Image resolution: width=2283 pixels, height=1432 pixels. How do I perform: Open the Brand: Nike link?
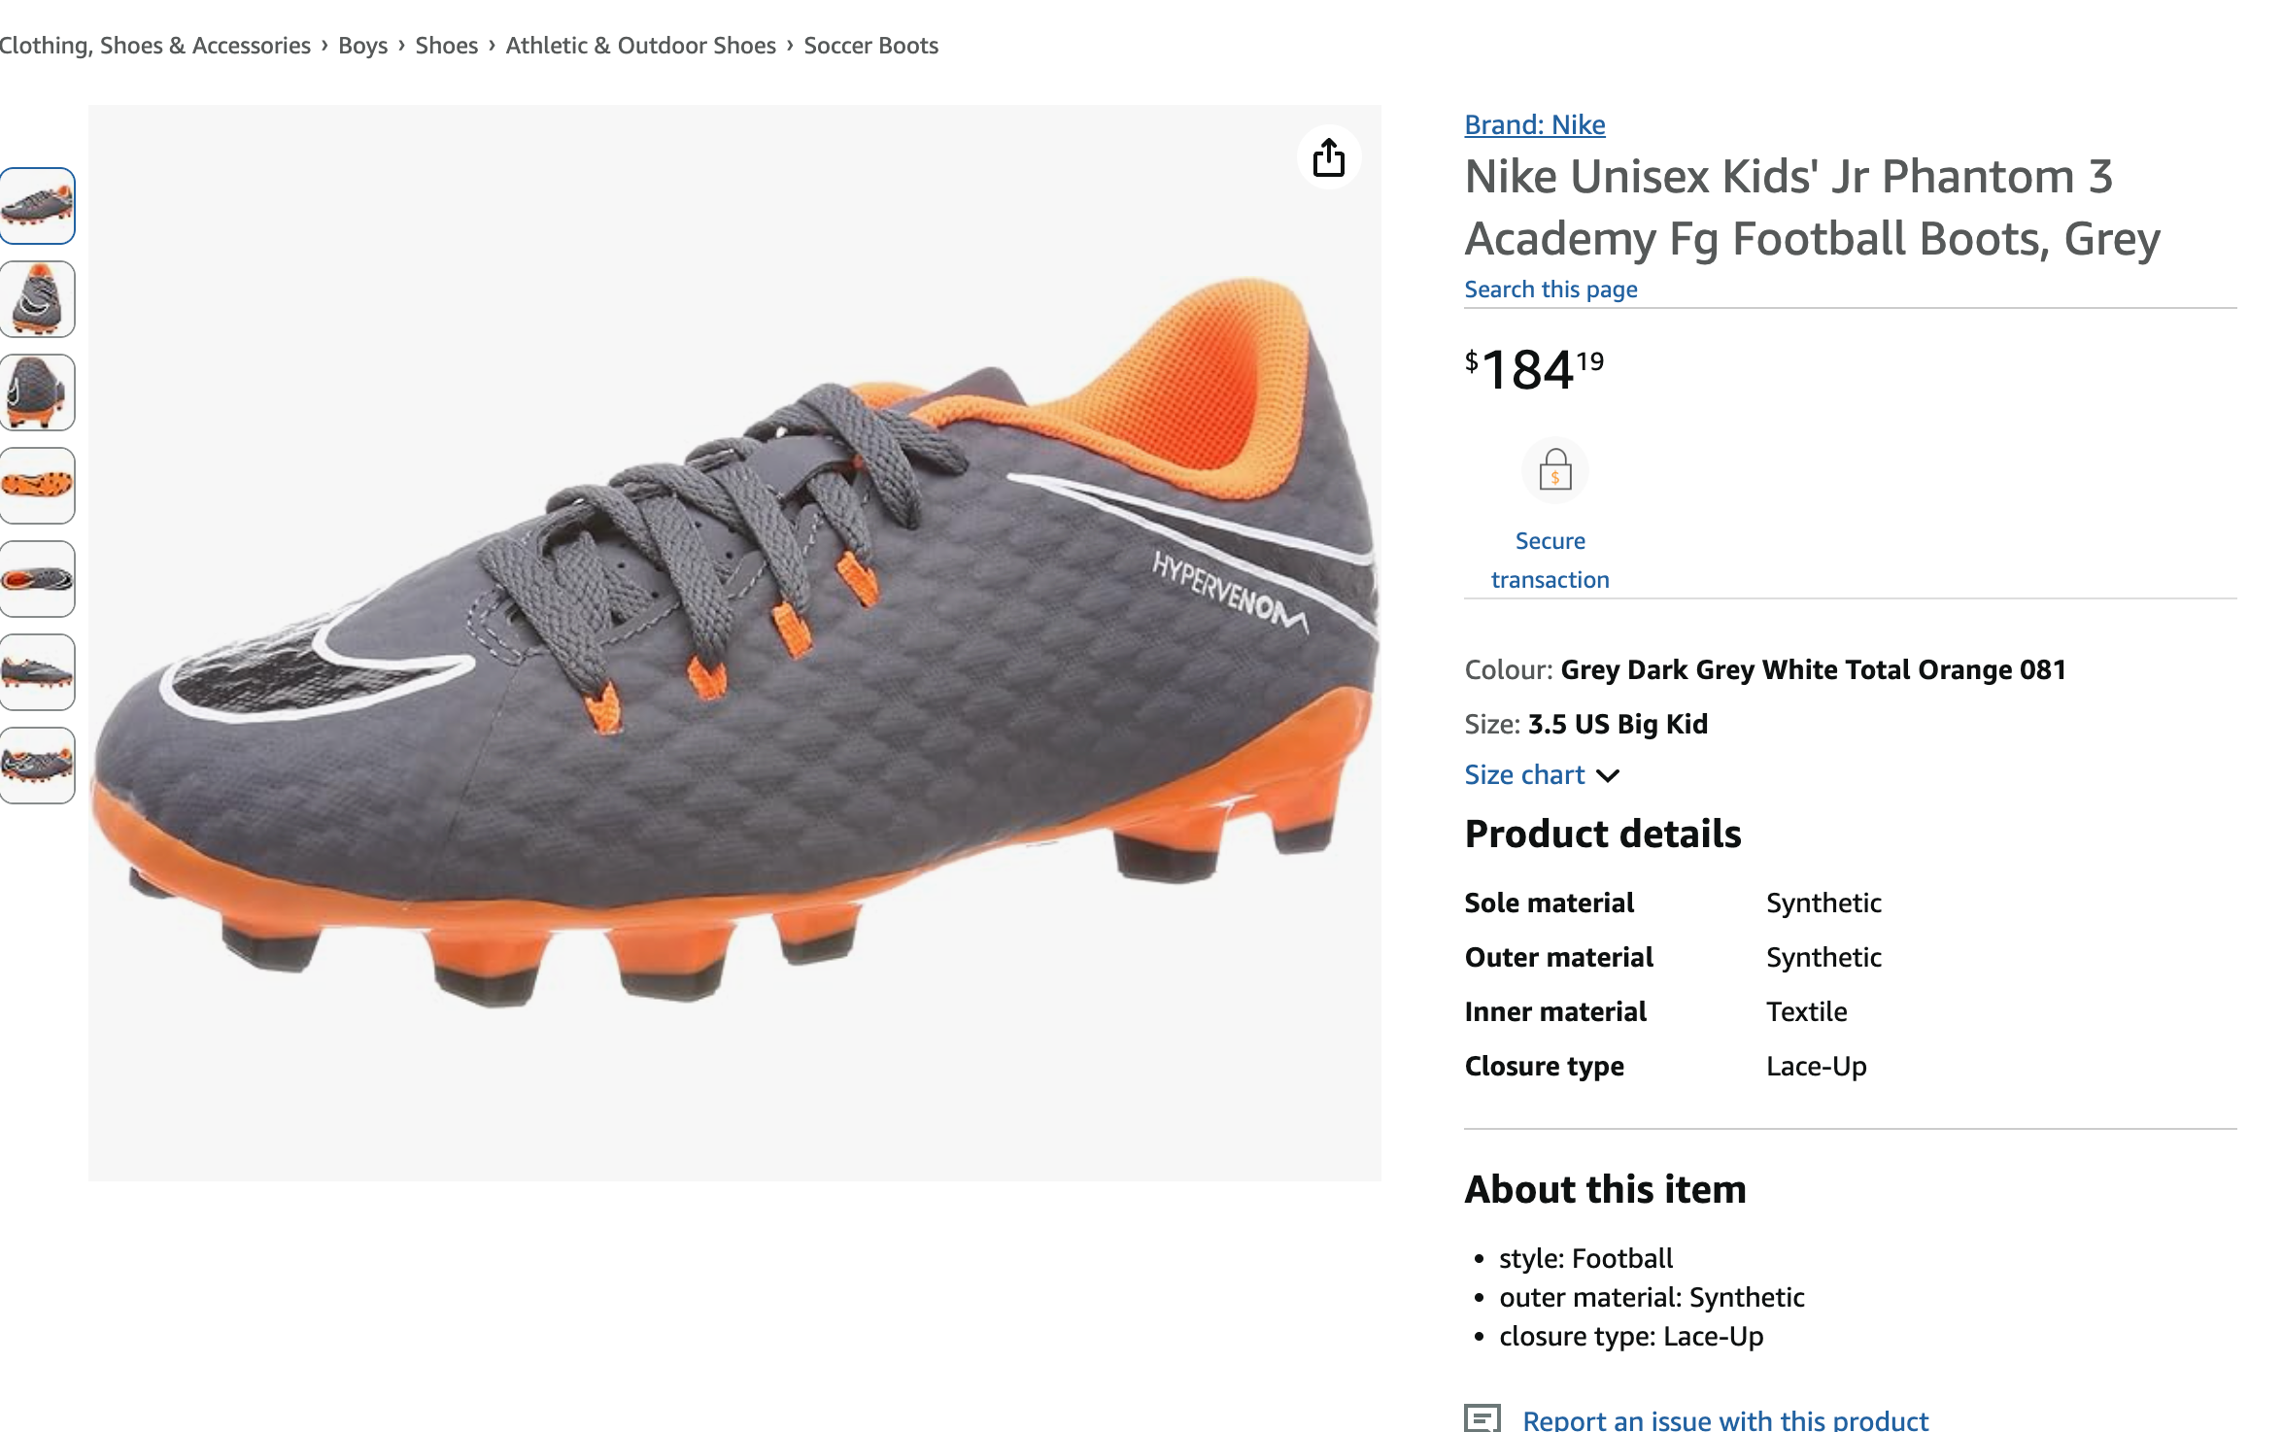1534,125
